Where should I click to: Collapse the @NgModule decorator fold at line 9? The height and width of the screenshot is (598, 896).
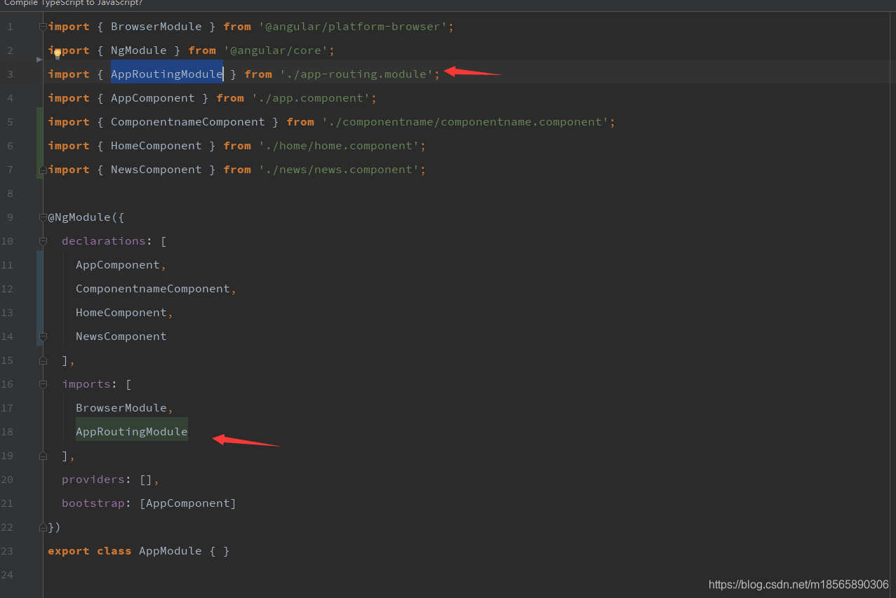(x=44, y=217)
